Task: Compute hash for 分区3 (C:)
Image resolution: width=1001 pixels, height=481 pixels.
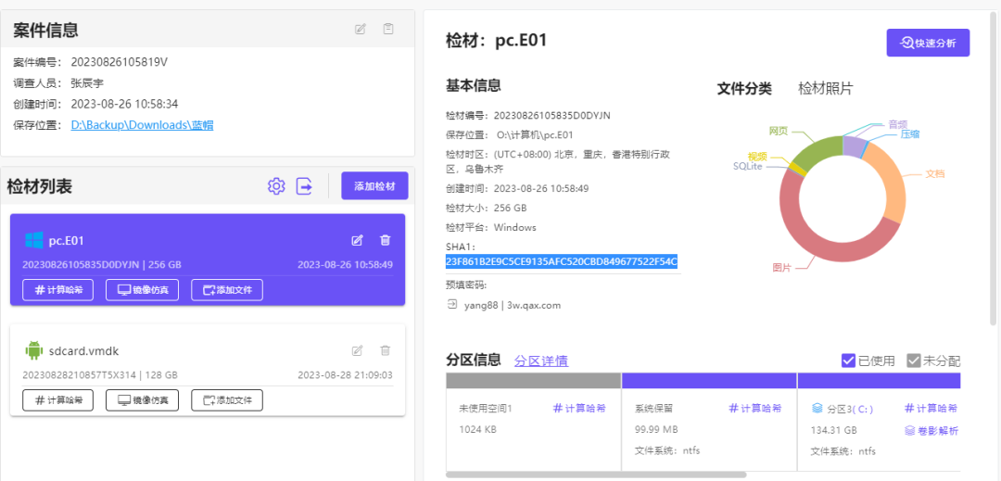Action: [931, 409]
